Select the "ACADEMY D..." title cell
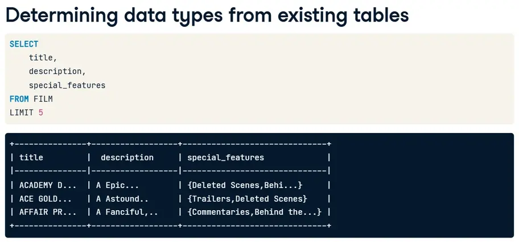519x242 pixels. (47, 185)
